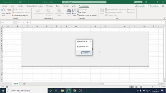Screen dimensions: 166x93
Task: Click Propiedades in Controles group
Action: 82,10
